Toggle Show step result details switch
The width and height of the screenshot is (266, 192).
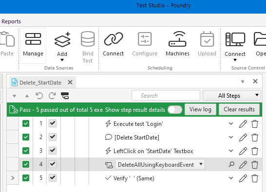pos(175,110)
